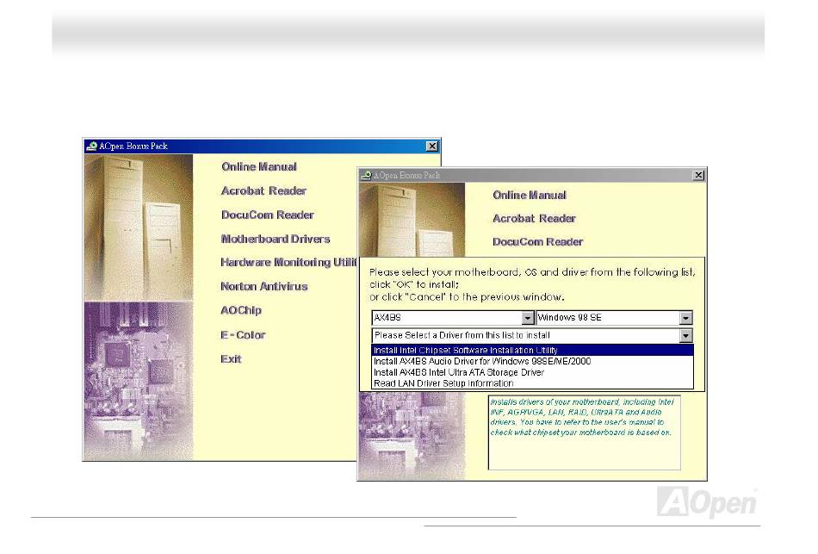This screenshot has width=818, height=554.
Task: Select DocuCom Reader in back AOpen window
Action: pyautogui.click(x=267, y=215)
